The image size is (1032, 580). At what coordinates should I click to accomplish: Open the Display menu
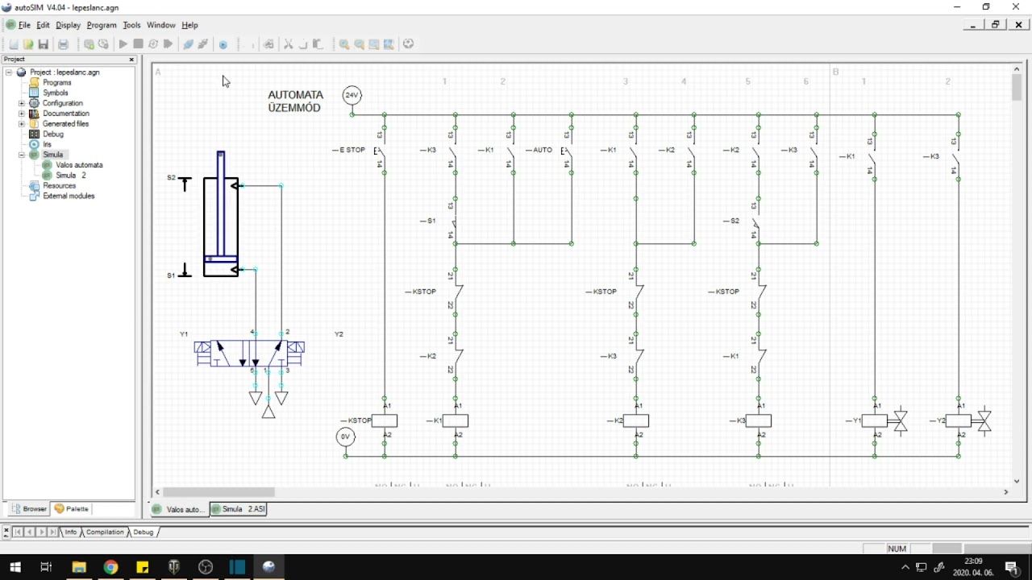click(x=68, y=25)
